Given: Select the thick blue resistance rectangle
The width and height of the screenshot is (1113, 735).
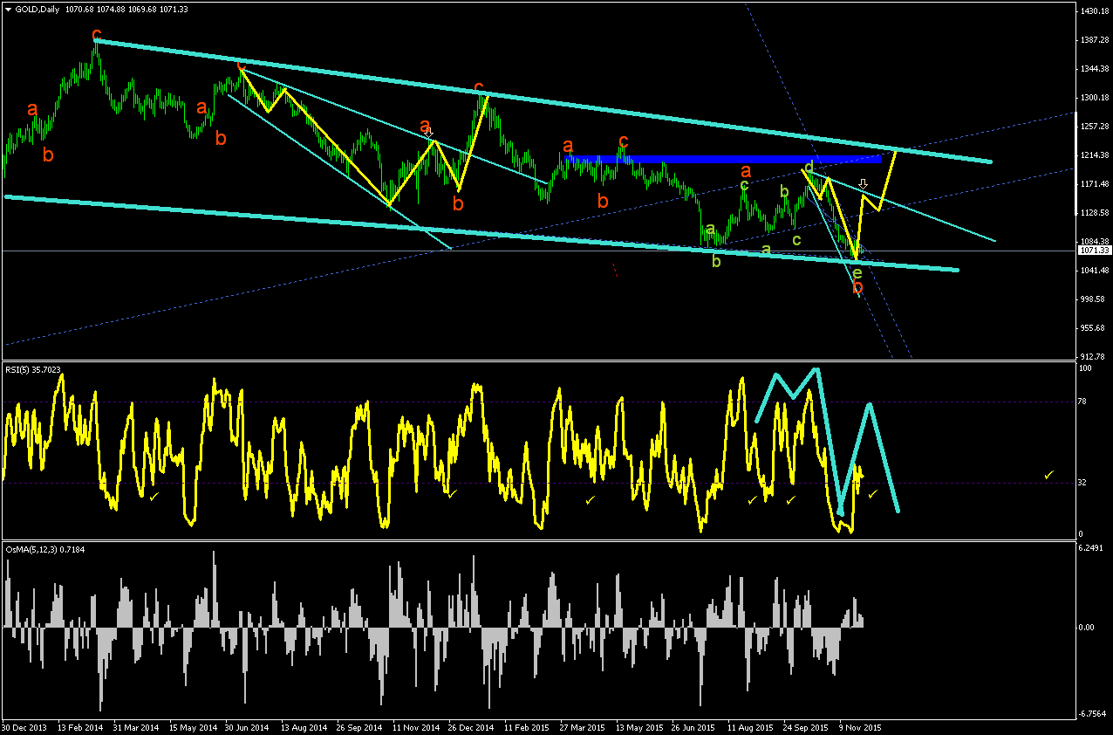Looking at the screenshot, I should point(724,159).
